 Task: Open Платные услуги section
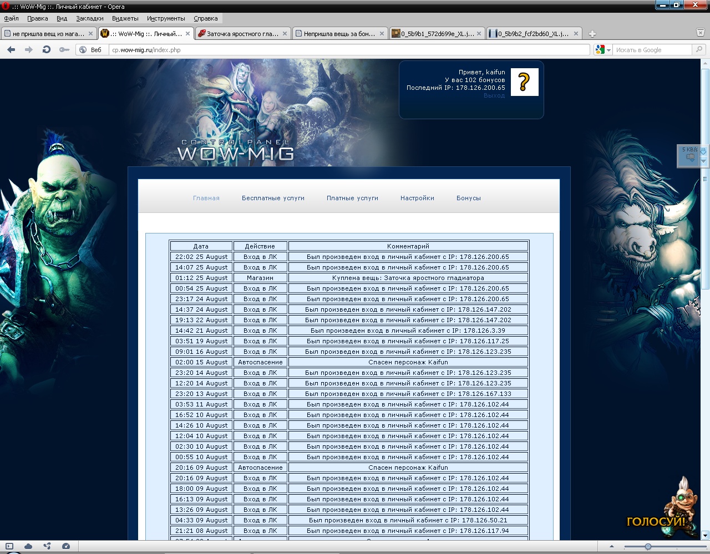click(352, 198)
